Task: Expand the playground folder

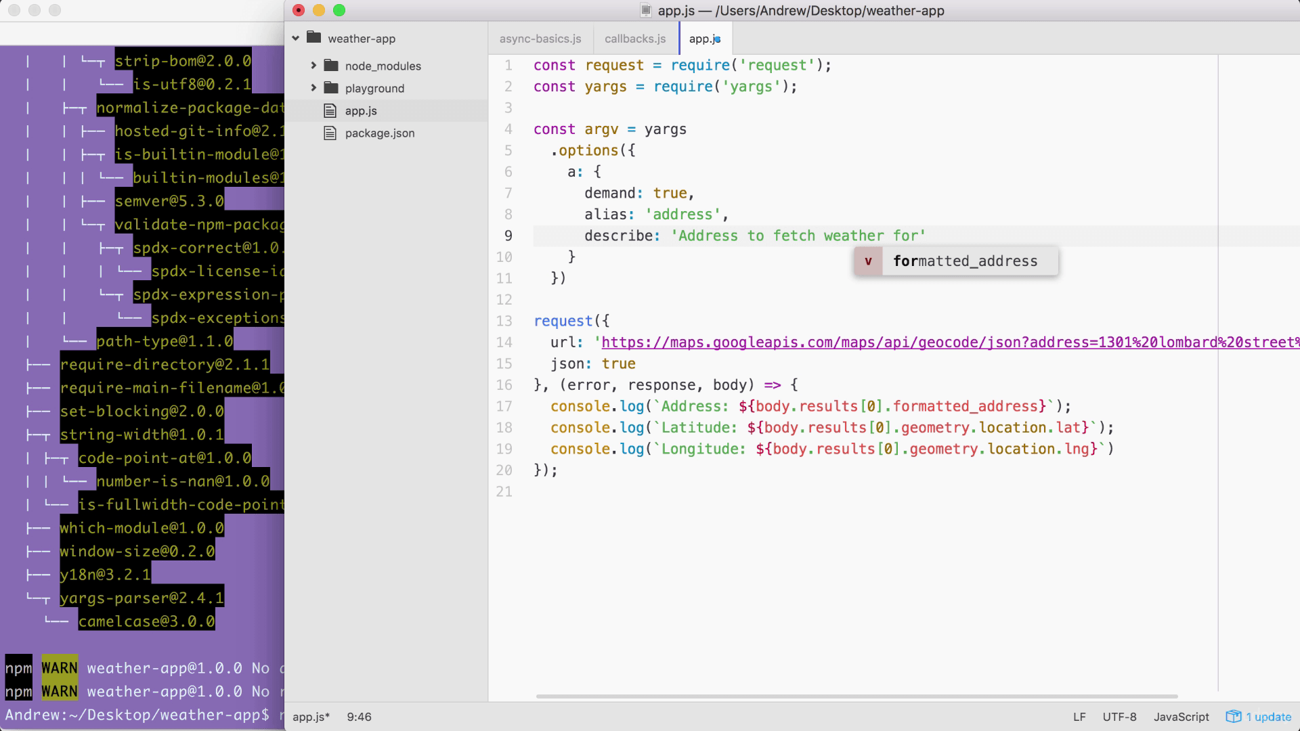Action: point(313,88)
